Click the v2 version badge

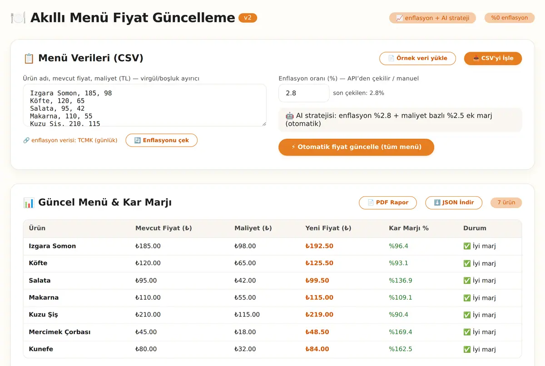coord(248,18)
